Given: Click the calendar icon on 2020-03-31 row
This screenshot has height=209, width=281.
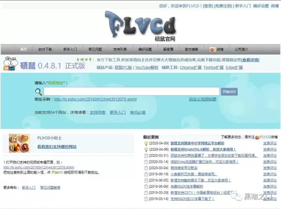Looking at the screenshot, I should [x=146, y=155].
